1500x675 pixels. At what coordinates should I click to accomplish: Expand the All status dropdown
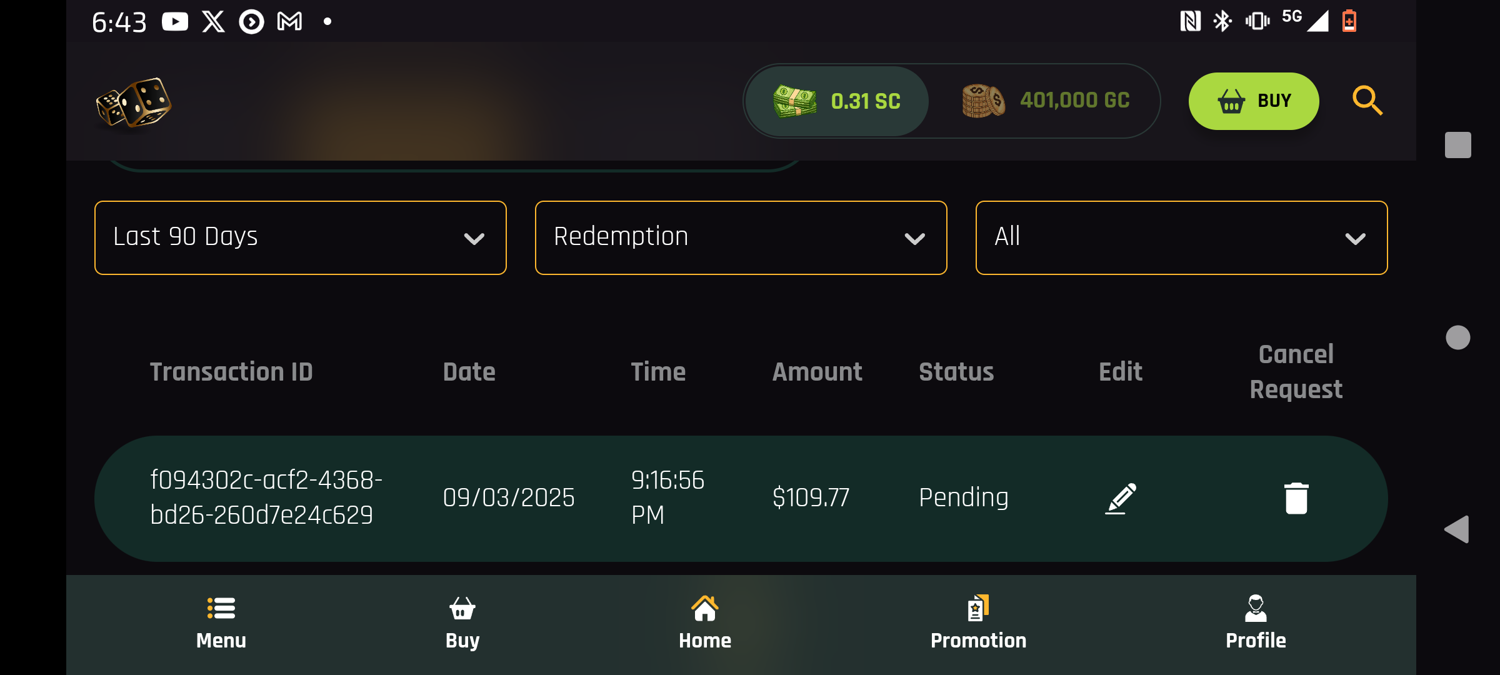1181,237
